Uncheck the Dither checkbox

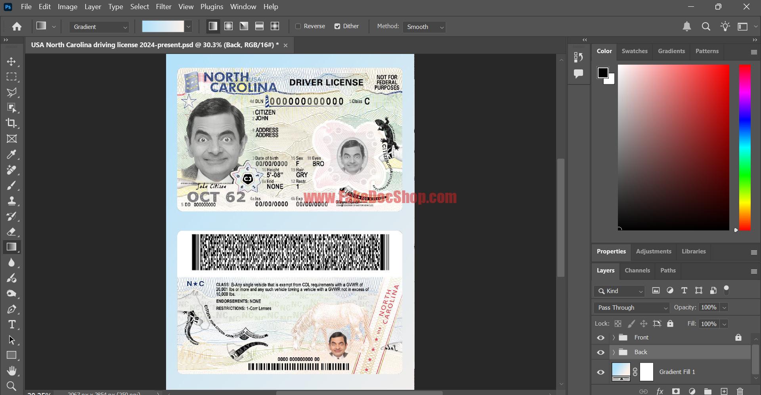click(x=337, y=26)
